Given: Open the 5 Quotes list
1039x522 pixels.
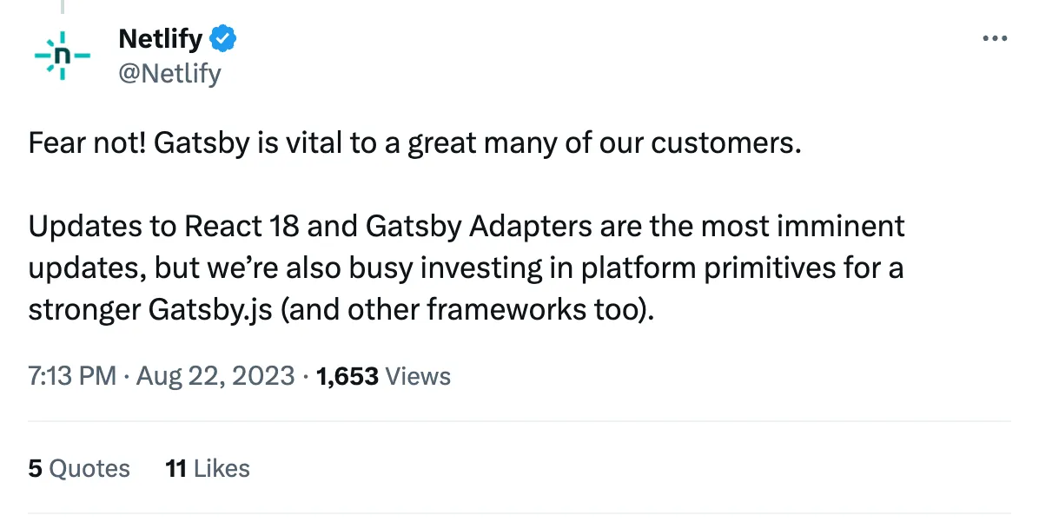Looking at the screenshot, I should [79, 468].
